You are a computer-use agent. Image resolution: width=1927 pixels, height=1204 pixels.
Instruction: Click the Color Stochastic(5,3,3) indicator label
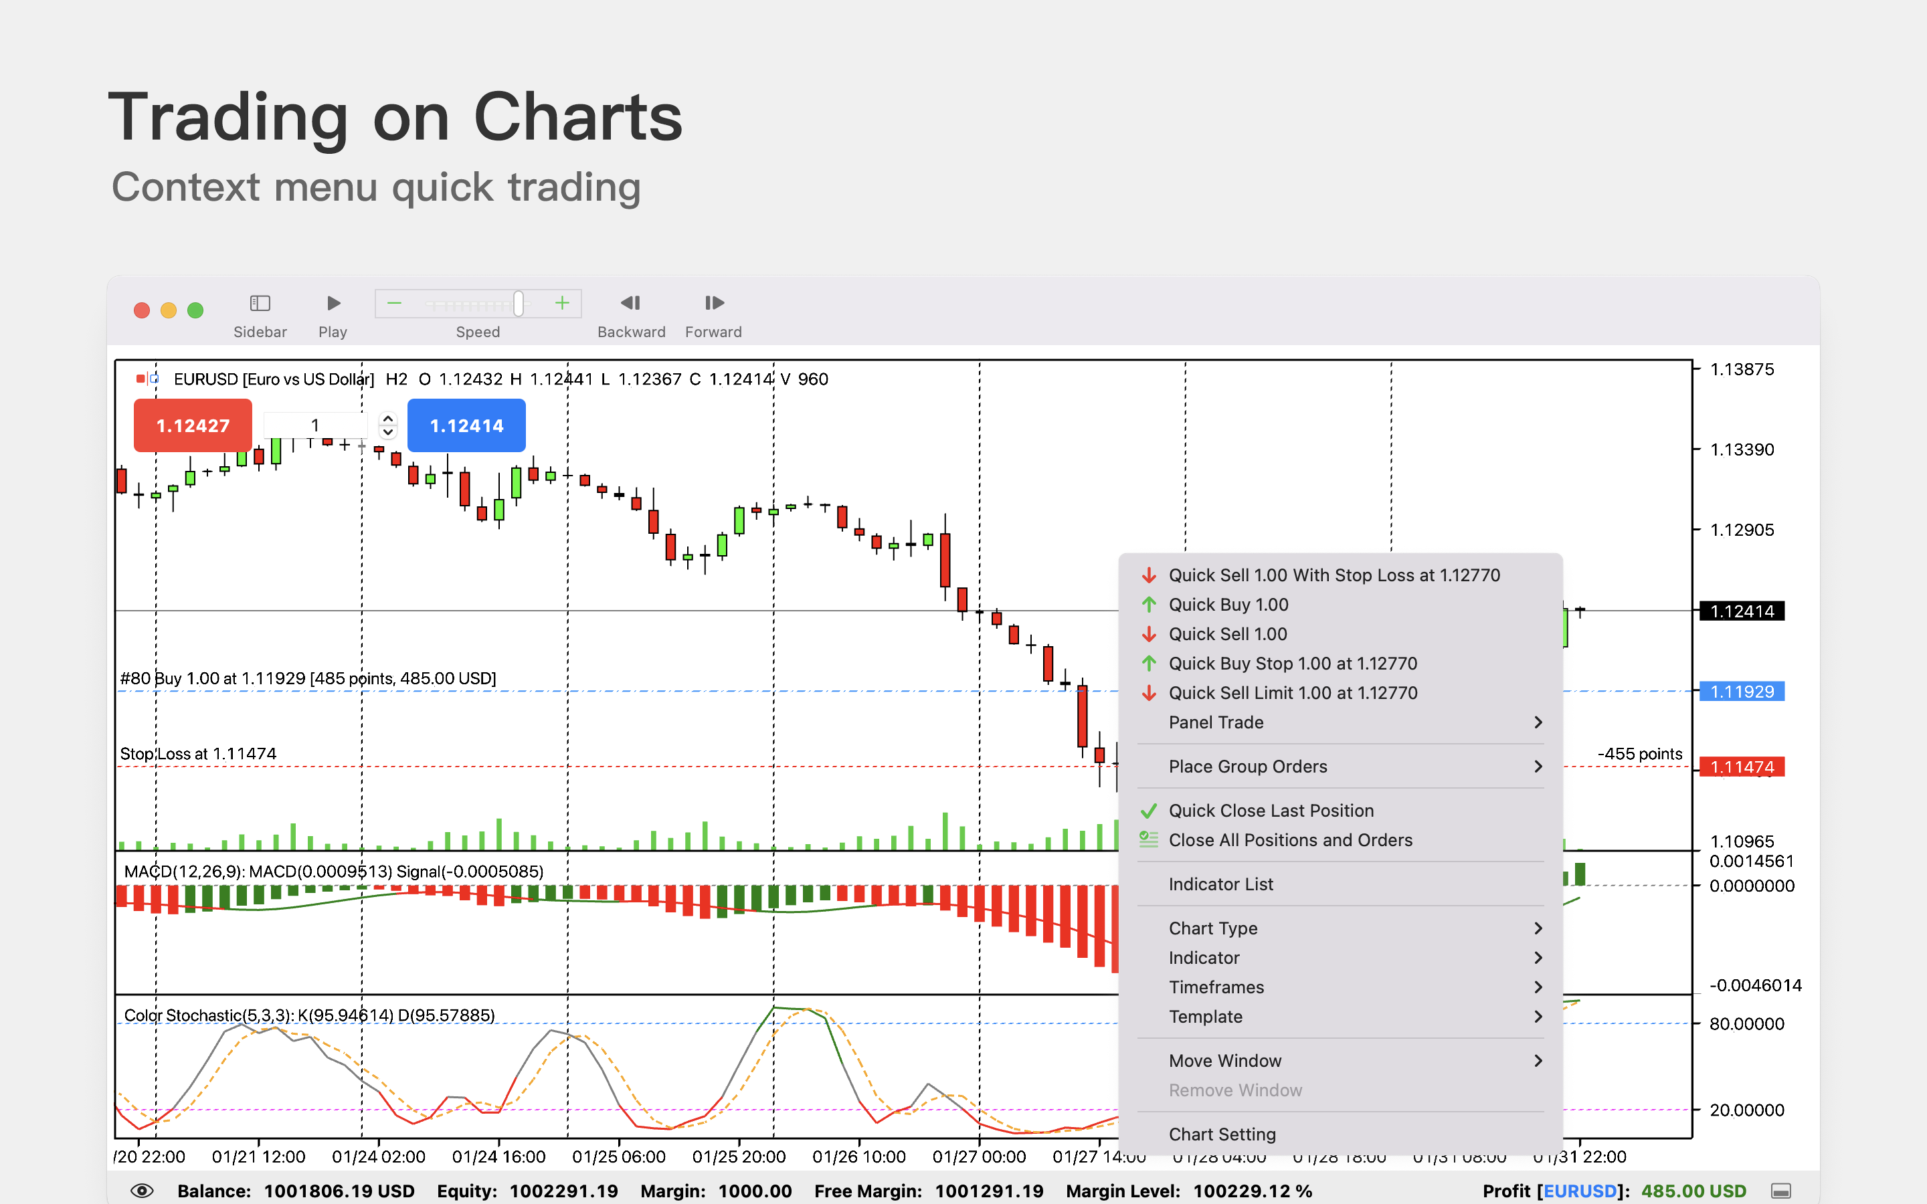point(309,1015)
